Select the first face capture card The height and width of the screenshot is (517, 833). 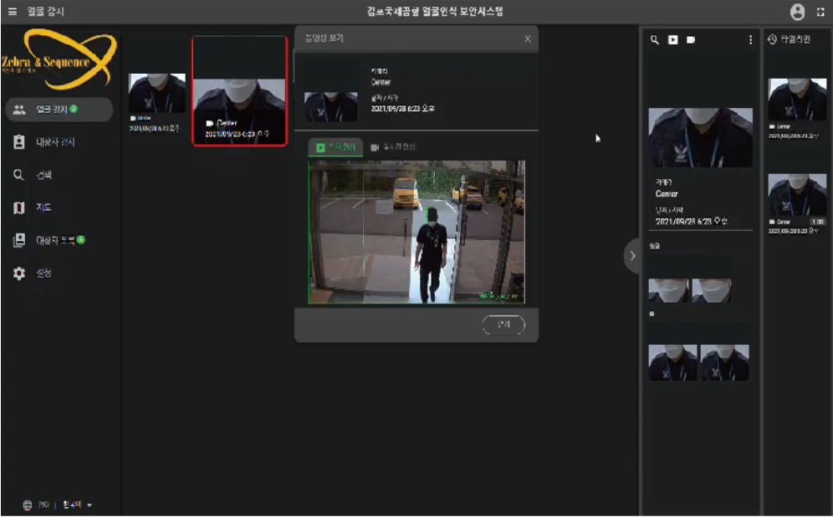click(x=156, y=103)
